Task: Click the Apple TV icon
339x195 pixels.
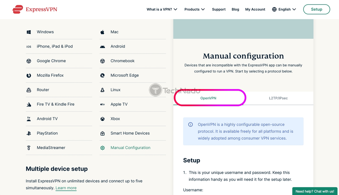Action: [x=103, y=104]
